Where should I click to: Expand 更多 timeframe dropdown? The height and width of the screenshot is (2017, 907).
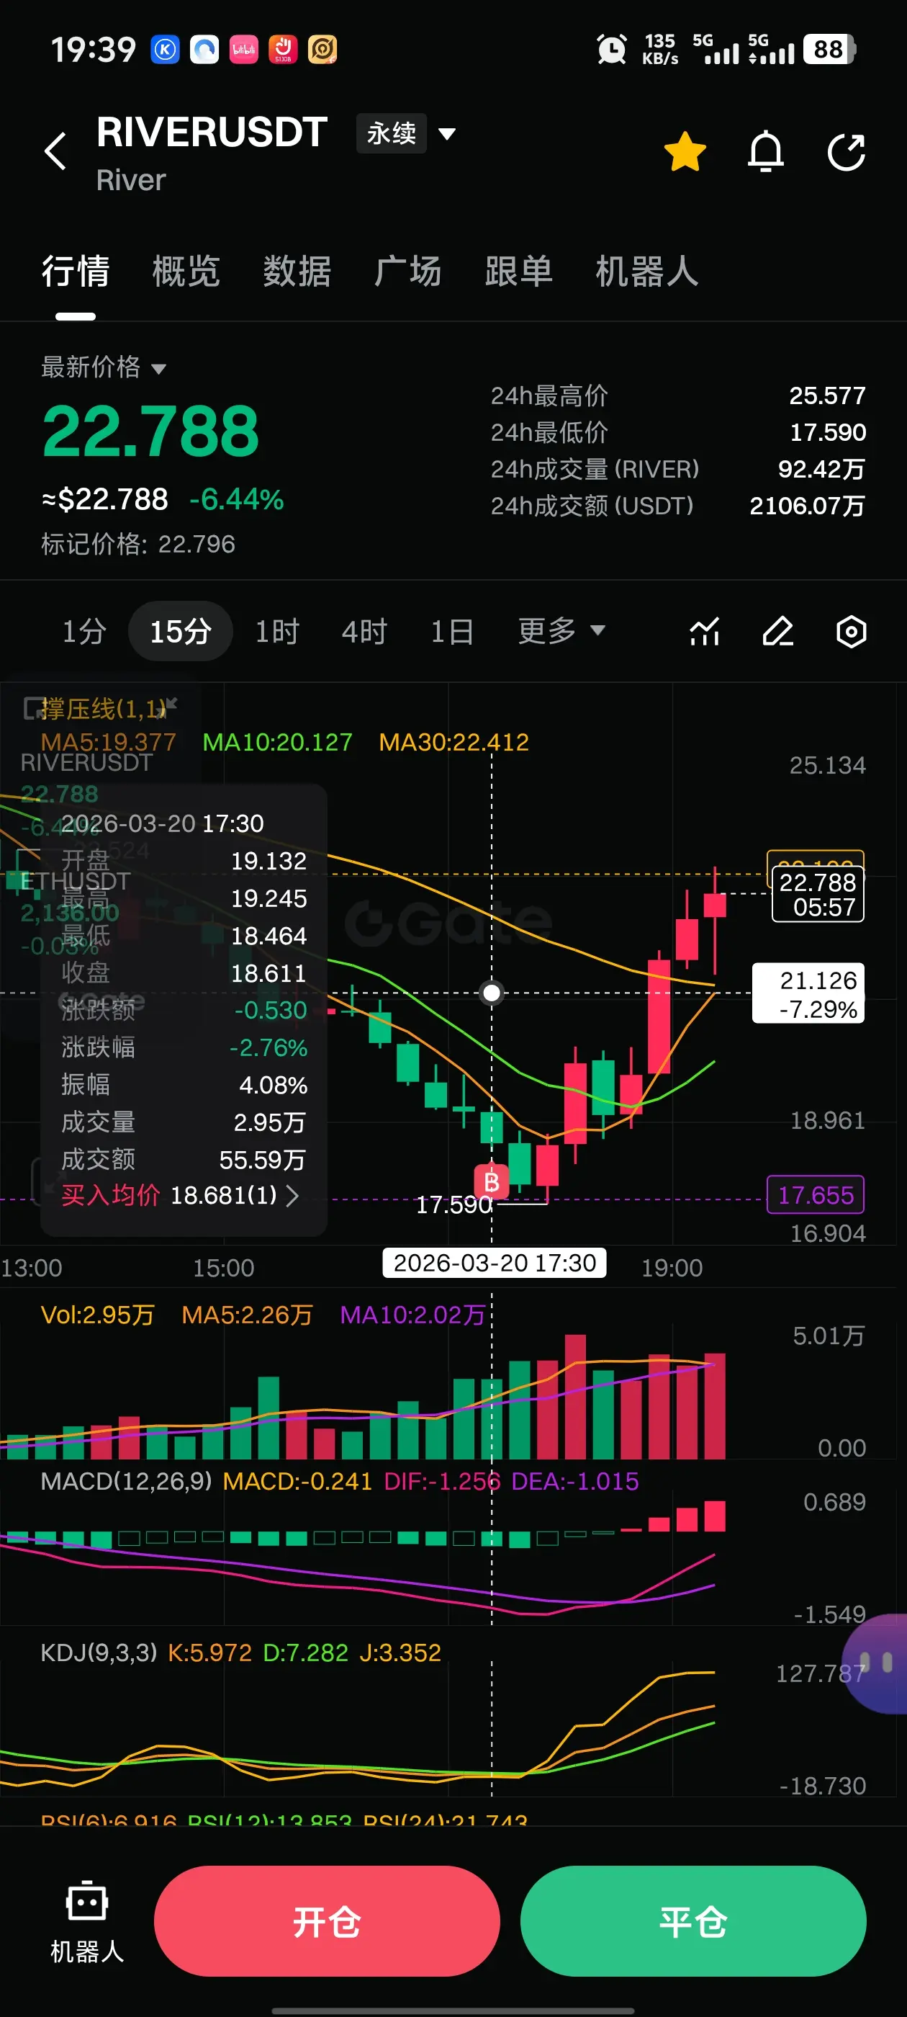[x=561, y=630]
